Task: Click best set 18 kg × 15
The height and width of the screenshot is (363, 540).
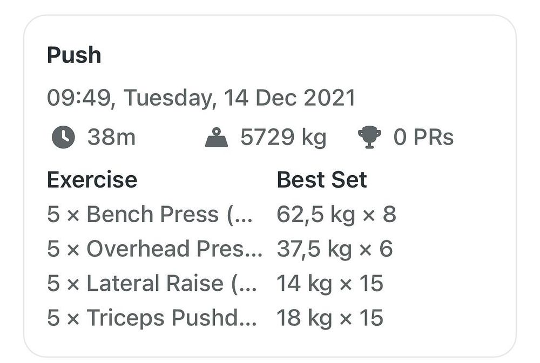Action: tap(330, 318)
